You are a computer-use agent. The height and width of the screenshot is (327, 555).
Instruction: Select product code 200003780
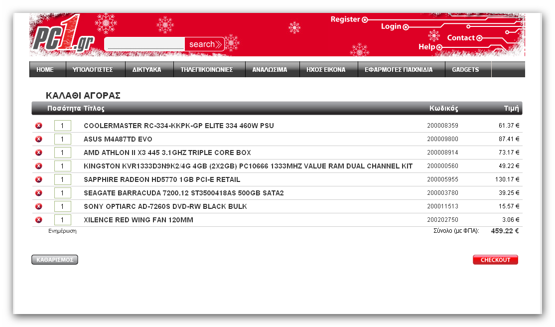pyautogui.click(x=442, y=193)
